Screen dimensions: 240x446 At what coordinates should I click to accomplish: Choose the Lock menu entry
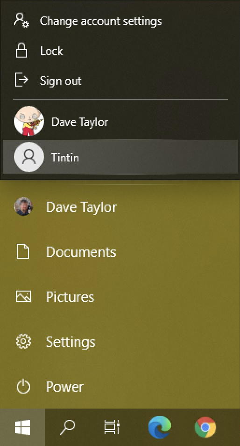(x=51, y=51)
